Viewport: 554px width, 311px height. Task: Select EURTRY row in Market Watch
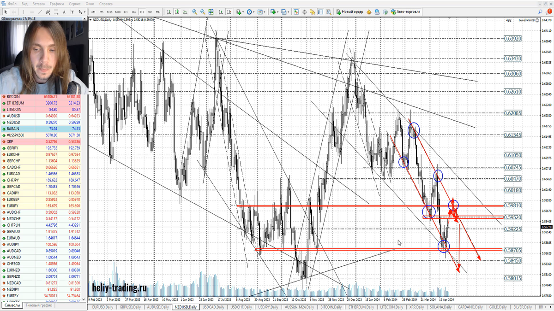tap(42, 295)
